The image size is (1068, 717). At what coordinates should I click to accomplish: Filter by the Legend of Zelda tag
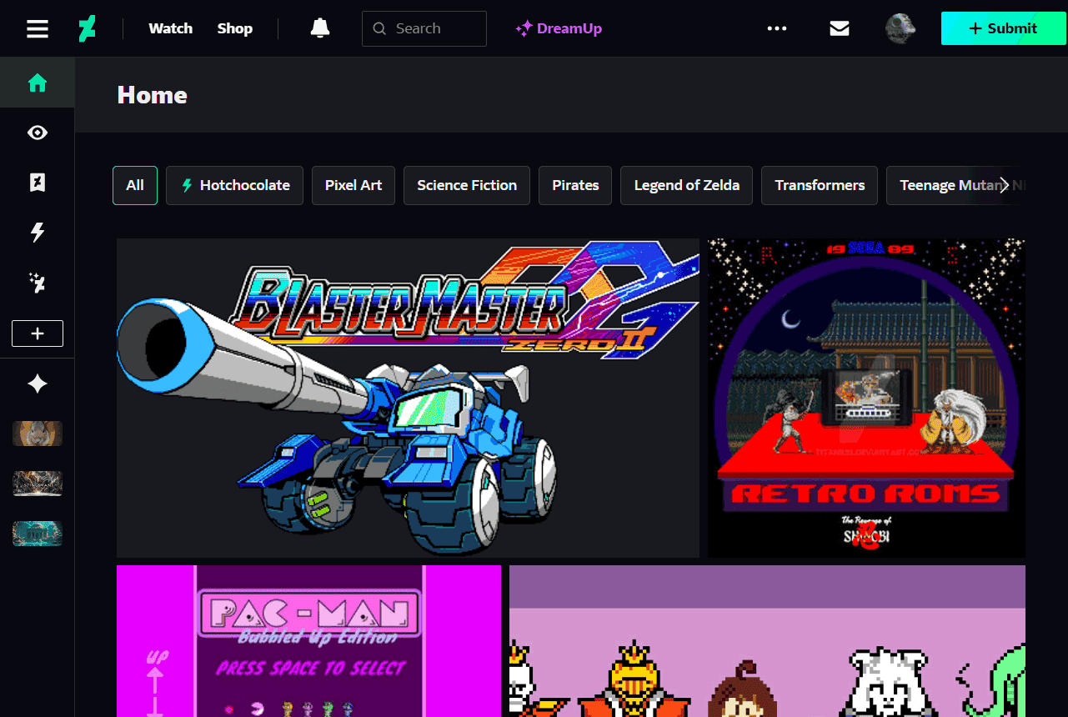click(x=686, y=185)
